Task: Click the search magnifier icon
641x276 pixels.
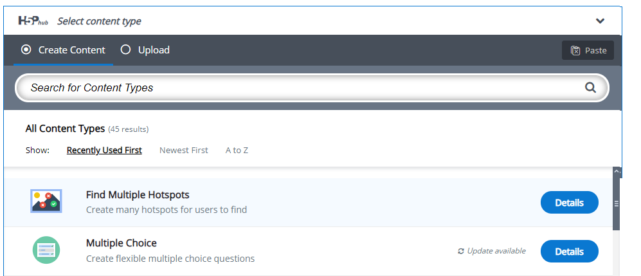Action: (x=590, y=87)
